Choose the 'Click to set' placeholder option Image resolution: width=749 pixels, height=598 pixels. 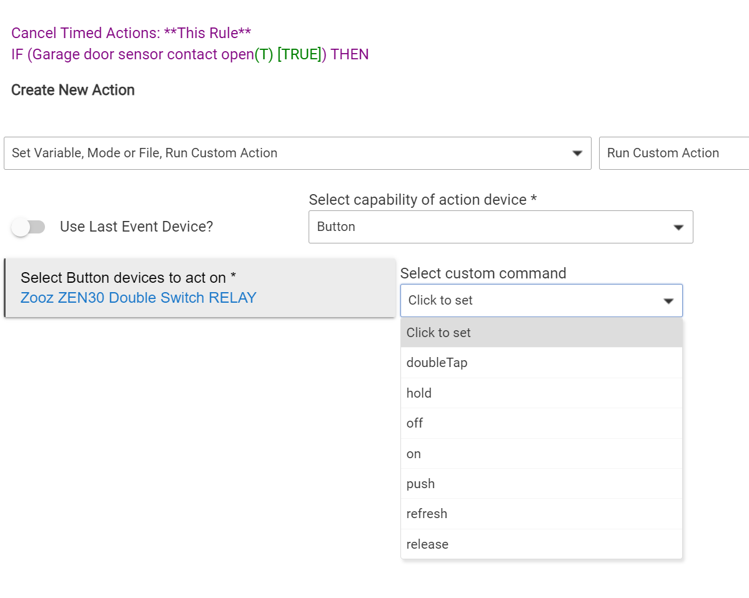tap(541, 333)
